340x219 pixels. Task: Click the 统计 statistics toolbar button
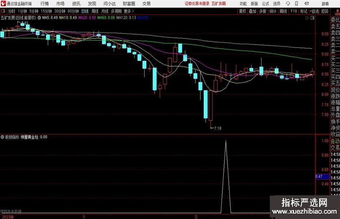[x=273, y=11]
